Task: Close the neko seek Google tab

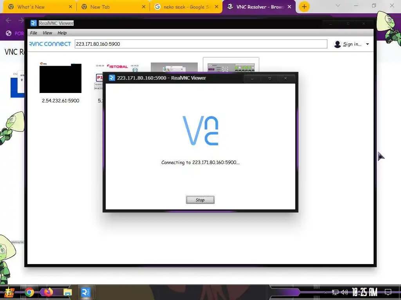Action: tap(217, 7)
